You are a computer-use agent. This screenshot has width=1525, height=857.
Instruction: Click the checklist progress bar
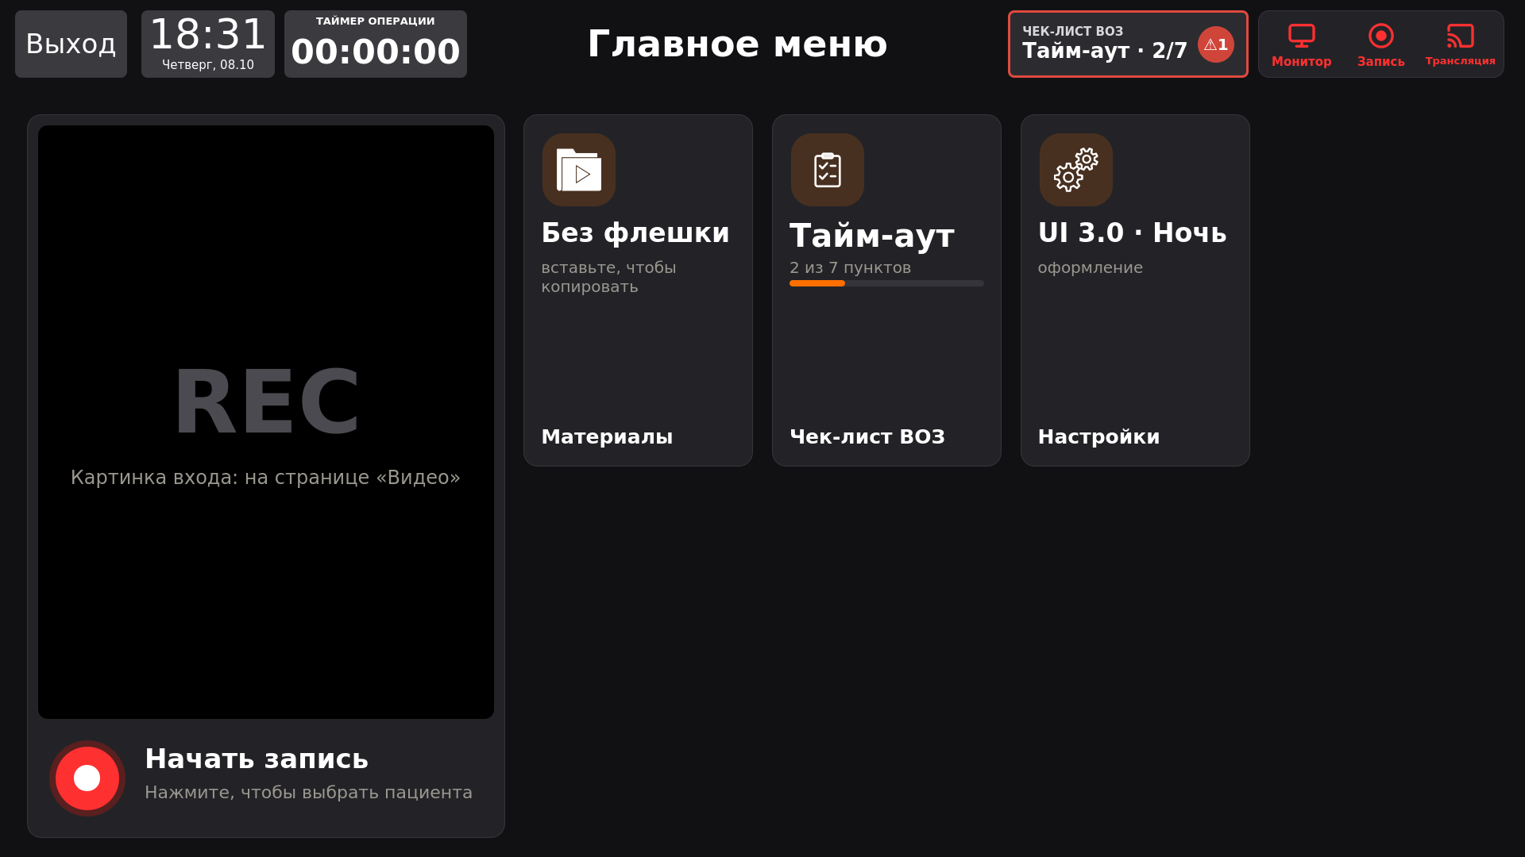click(886, 283)
